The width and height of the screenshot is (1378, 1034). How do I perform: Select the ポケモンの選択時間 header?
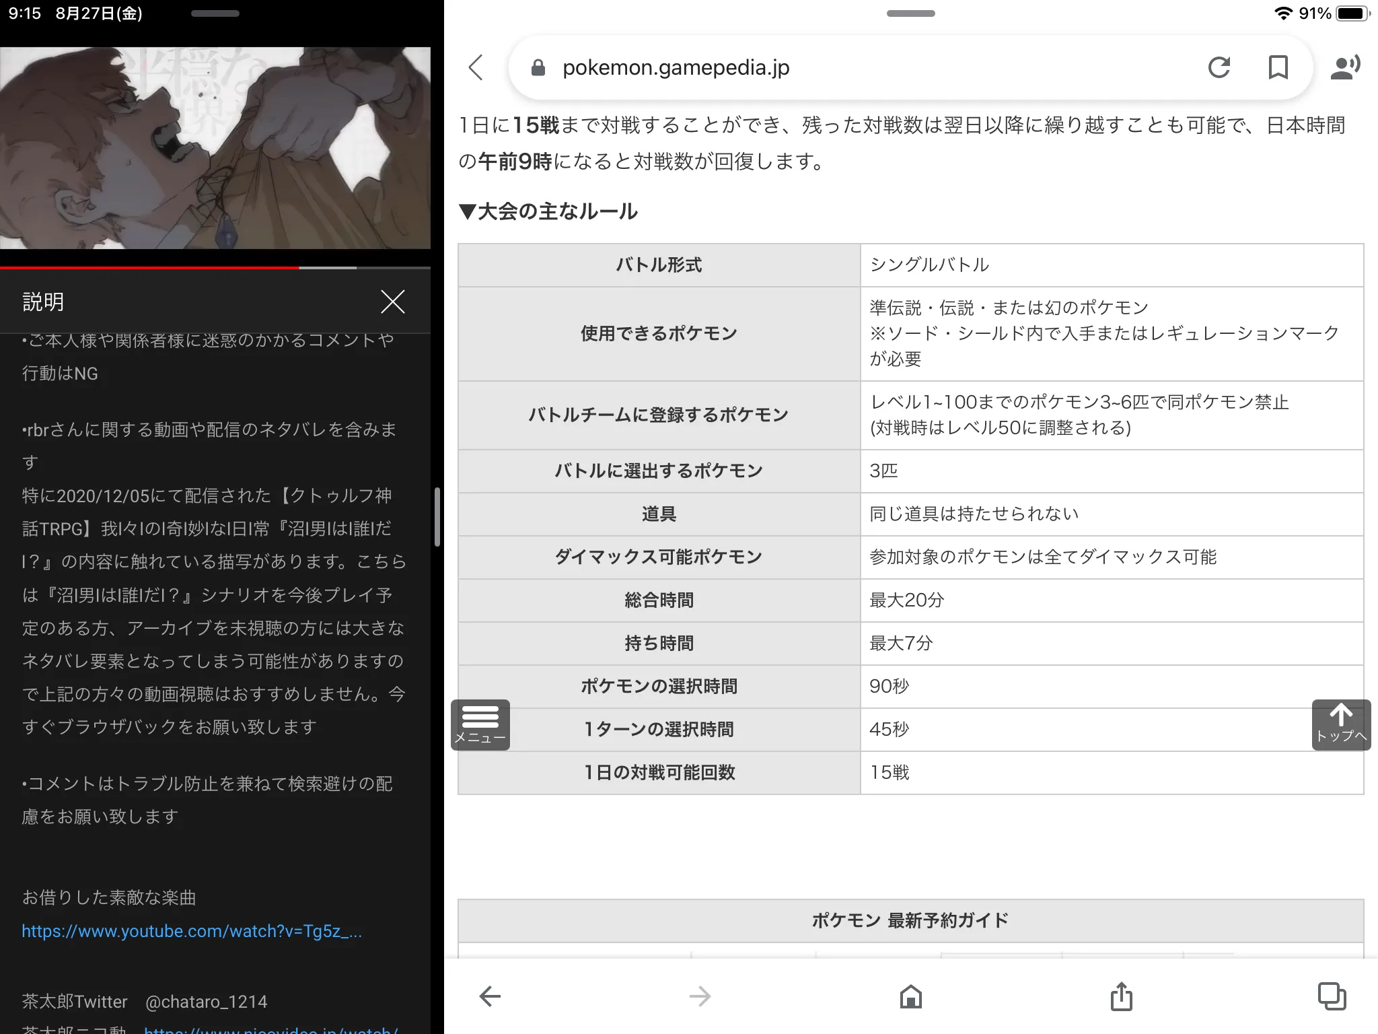(659, 687)
